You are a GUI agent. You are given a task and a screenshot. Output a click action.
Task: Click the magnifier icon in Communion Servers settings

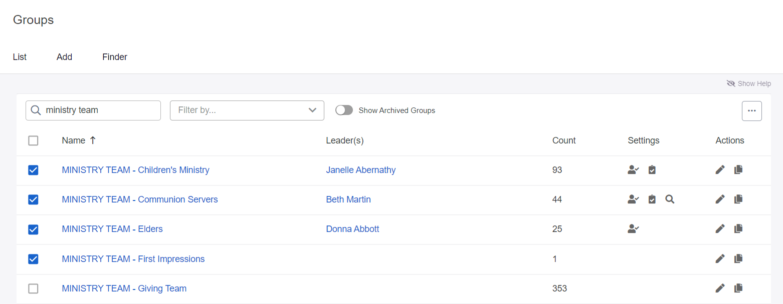tap(670, 199)
